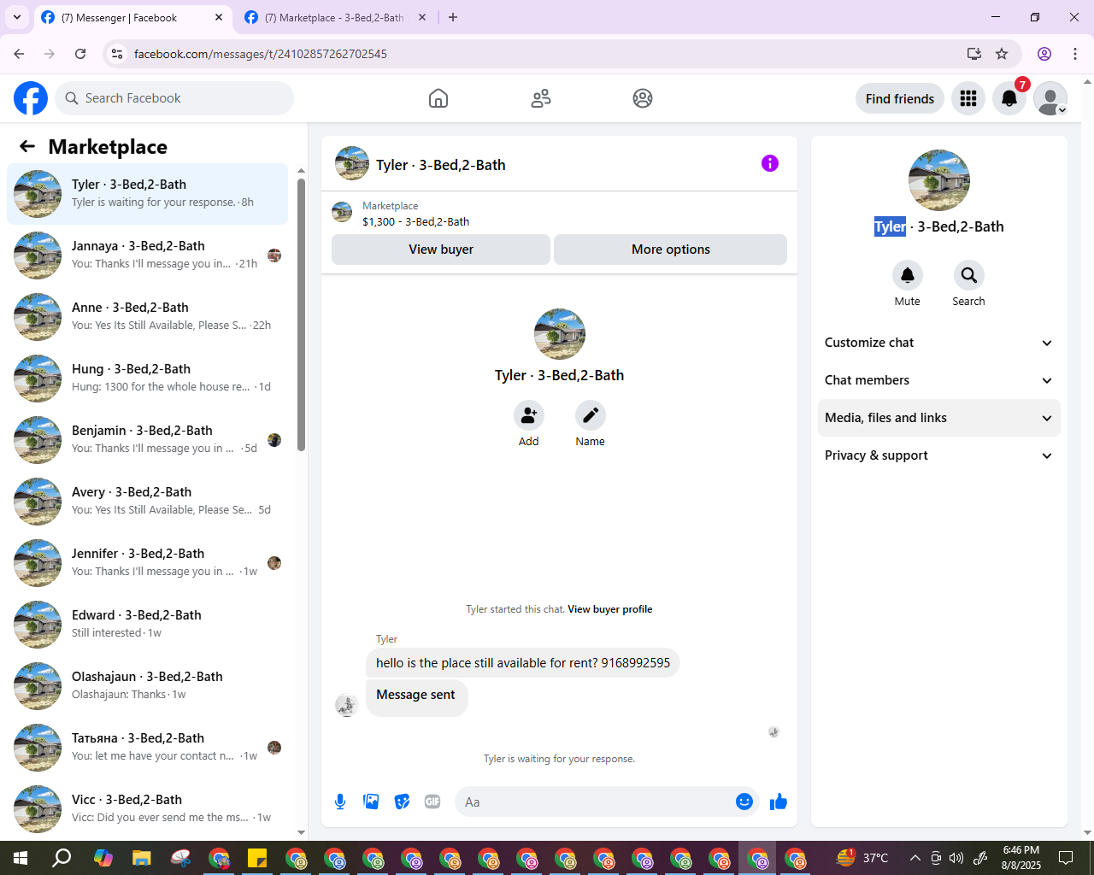Search in conversation with the magnifier icon
1094x875 pixels.
(x=969, y=275)
